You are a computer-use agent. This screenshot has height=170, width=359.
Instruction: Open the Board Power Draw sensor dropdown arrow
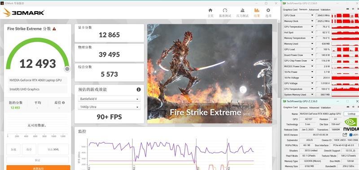pos(312,55)
